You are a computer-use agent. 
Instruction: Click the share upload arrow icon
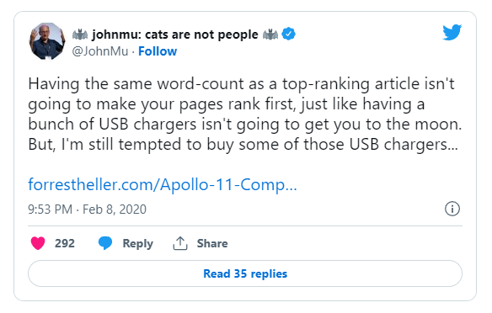coord(180,243)
